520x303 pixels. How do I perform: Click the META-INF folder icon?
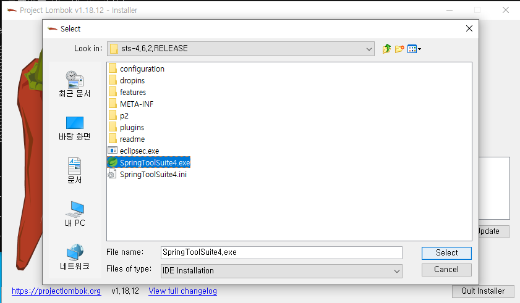coord(113,104)
